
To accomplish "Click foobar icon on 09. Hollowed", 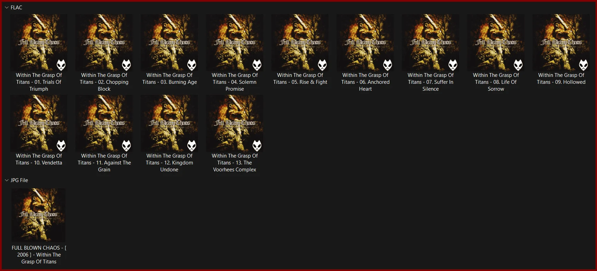I will coord(584,65).
